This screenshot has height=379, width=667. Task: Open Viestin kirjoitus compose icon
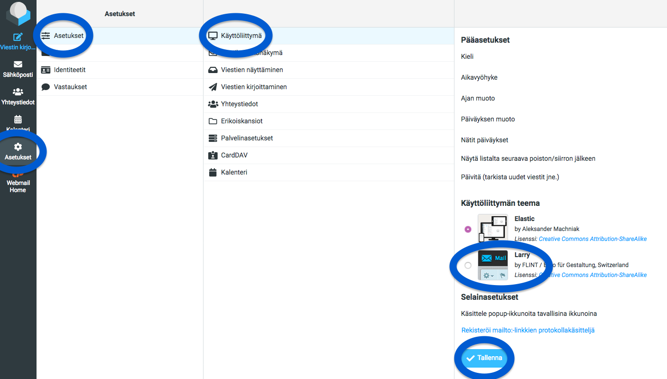tap(18, 37)
